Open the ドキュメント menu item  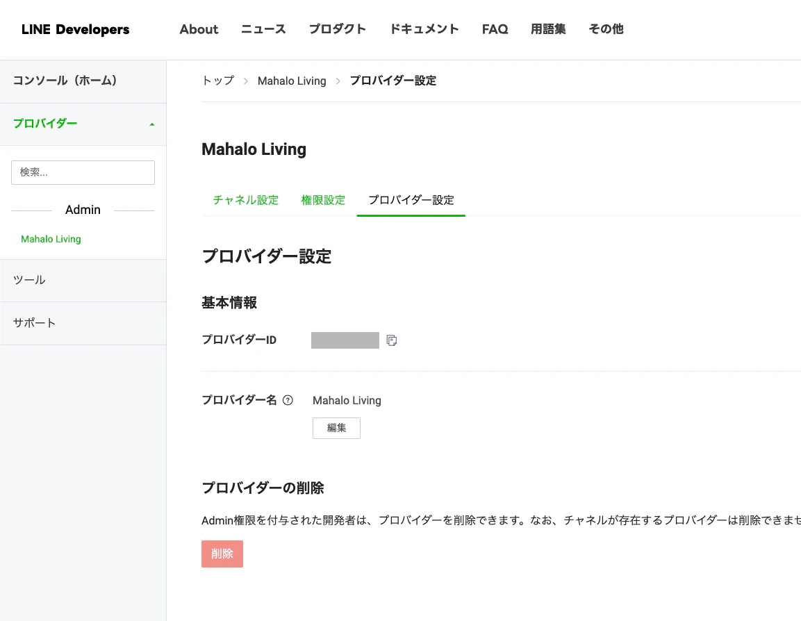(424, 29)
